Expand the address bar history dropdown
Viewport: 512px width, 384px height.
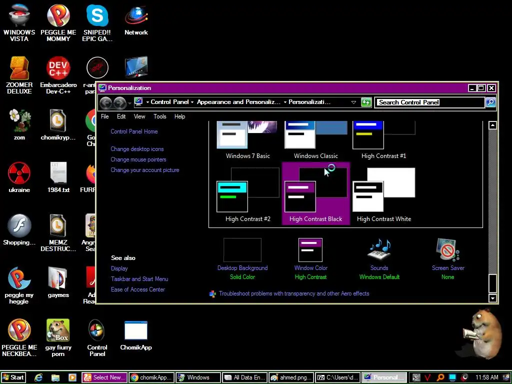353,102
